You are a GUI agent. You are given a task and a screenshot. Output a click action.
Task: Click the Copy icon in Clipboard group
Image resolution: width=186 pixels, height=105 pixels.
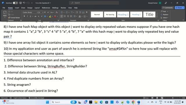tap(9, 15)
